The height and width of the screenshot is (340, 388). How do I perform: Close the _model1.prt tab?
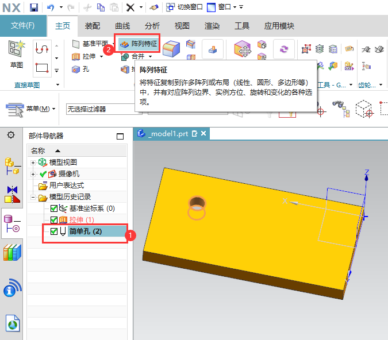point(203,133)
